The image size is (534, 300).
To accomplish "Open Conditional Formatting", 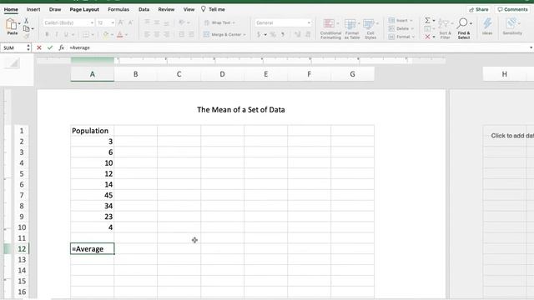I will coord(330,29).
